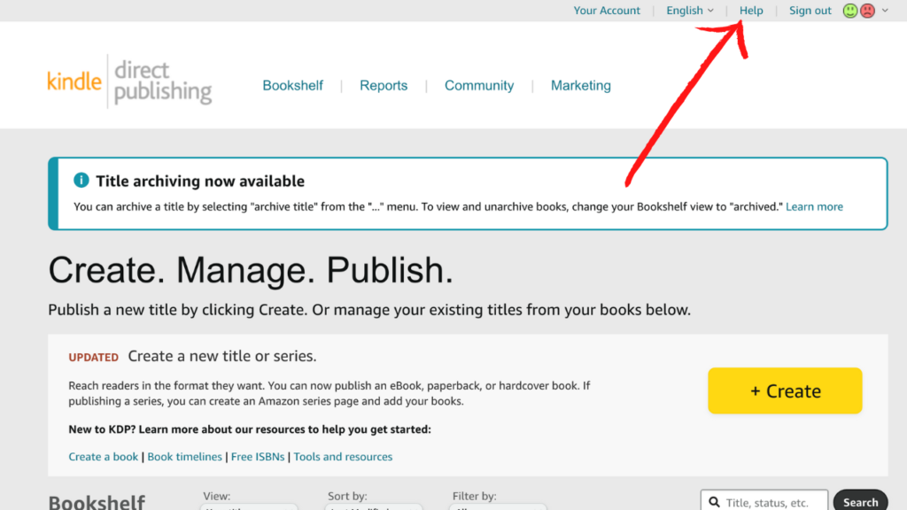The image size is (907, 510).
Task: Click the Title, status search field
Action: (764, 501)
